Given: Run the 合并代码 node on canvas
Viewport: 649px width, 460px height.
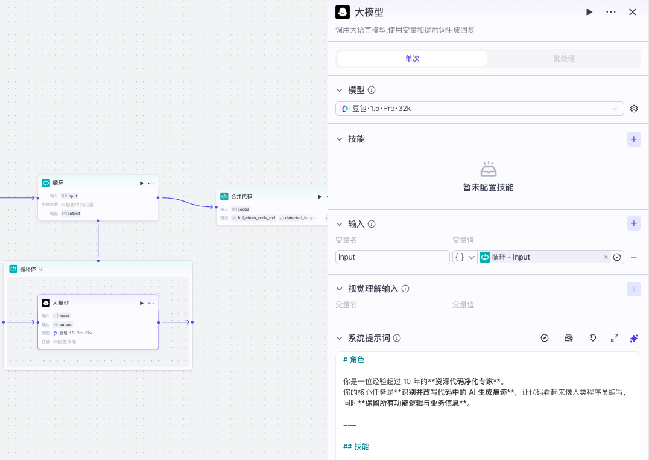Looking at the screenshot, I should point(319,196).
